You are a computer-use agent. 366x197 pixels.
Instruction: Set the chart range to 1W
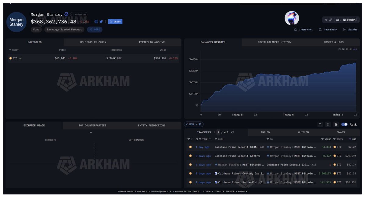pyautogui.click(x=343, y=49)
